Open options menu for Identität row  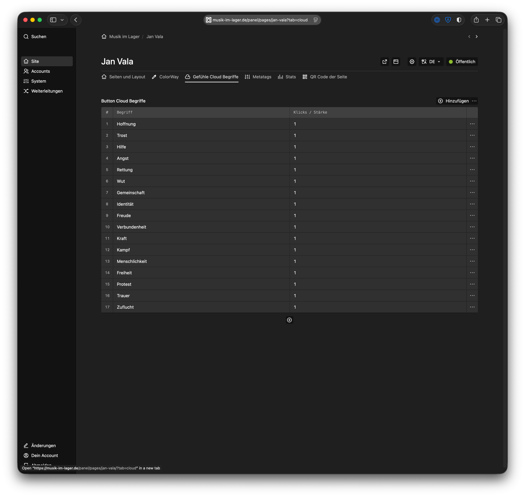click(472, 204)
